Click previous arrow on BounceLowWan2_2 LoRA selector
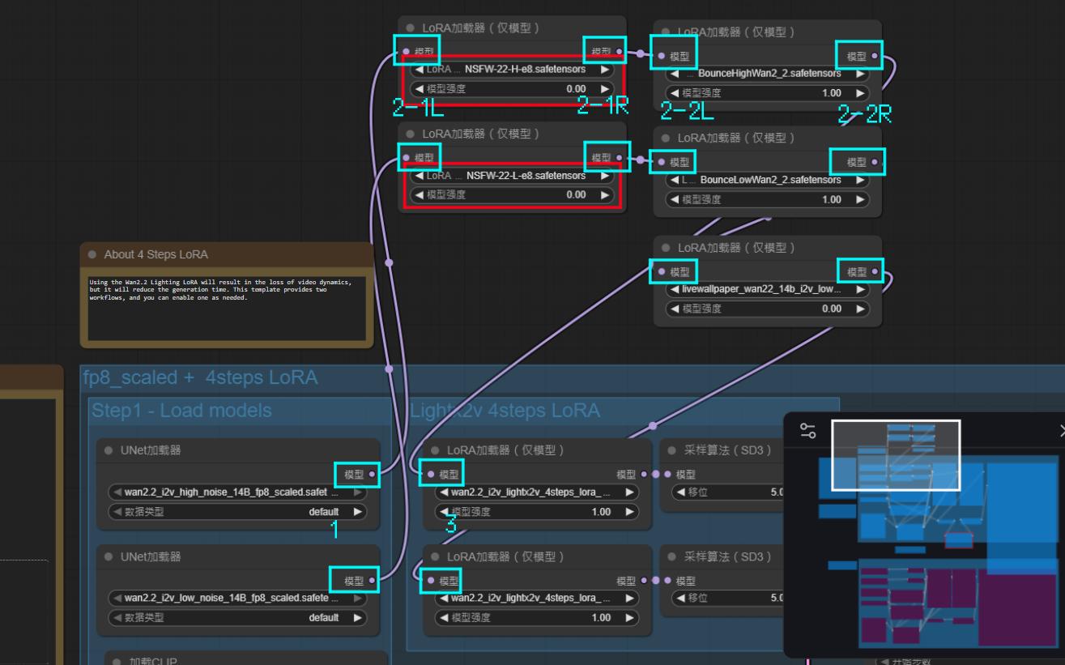 pyautogui.click(x=672, y=180)
